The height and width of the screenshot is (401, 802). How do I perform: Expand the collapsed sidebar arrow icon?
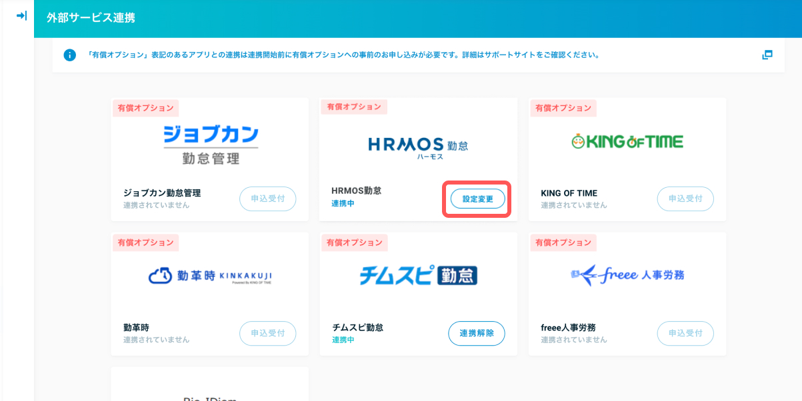click(x=21, y=15)
